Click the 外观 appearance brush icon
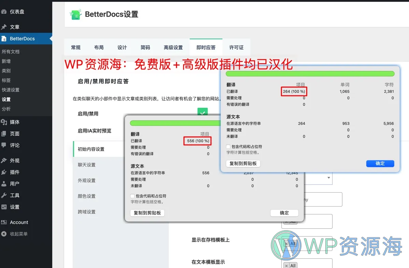Viewport: 409px width, 268px height. click(4, 160)
